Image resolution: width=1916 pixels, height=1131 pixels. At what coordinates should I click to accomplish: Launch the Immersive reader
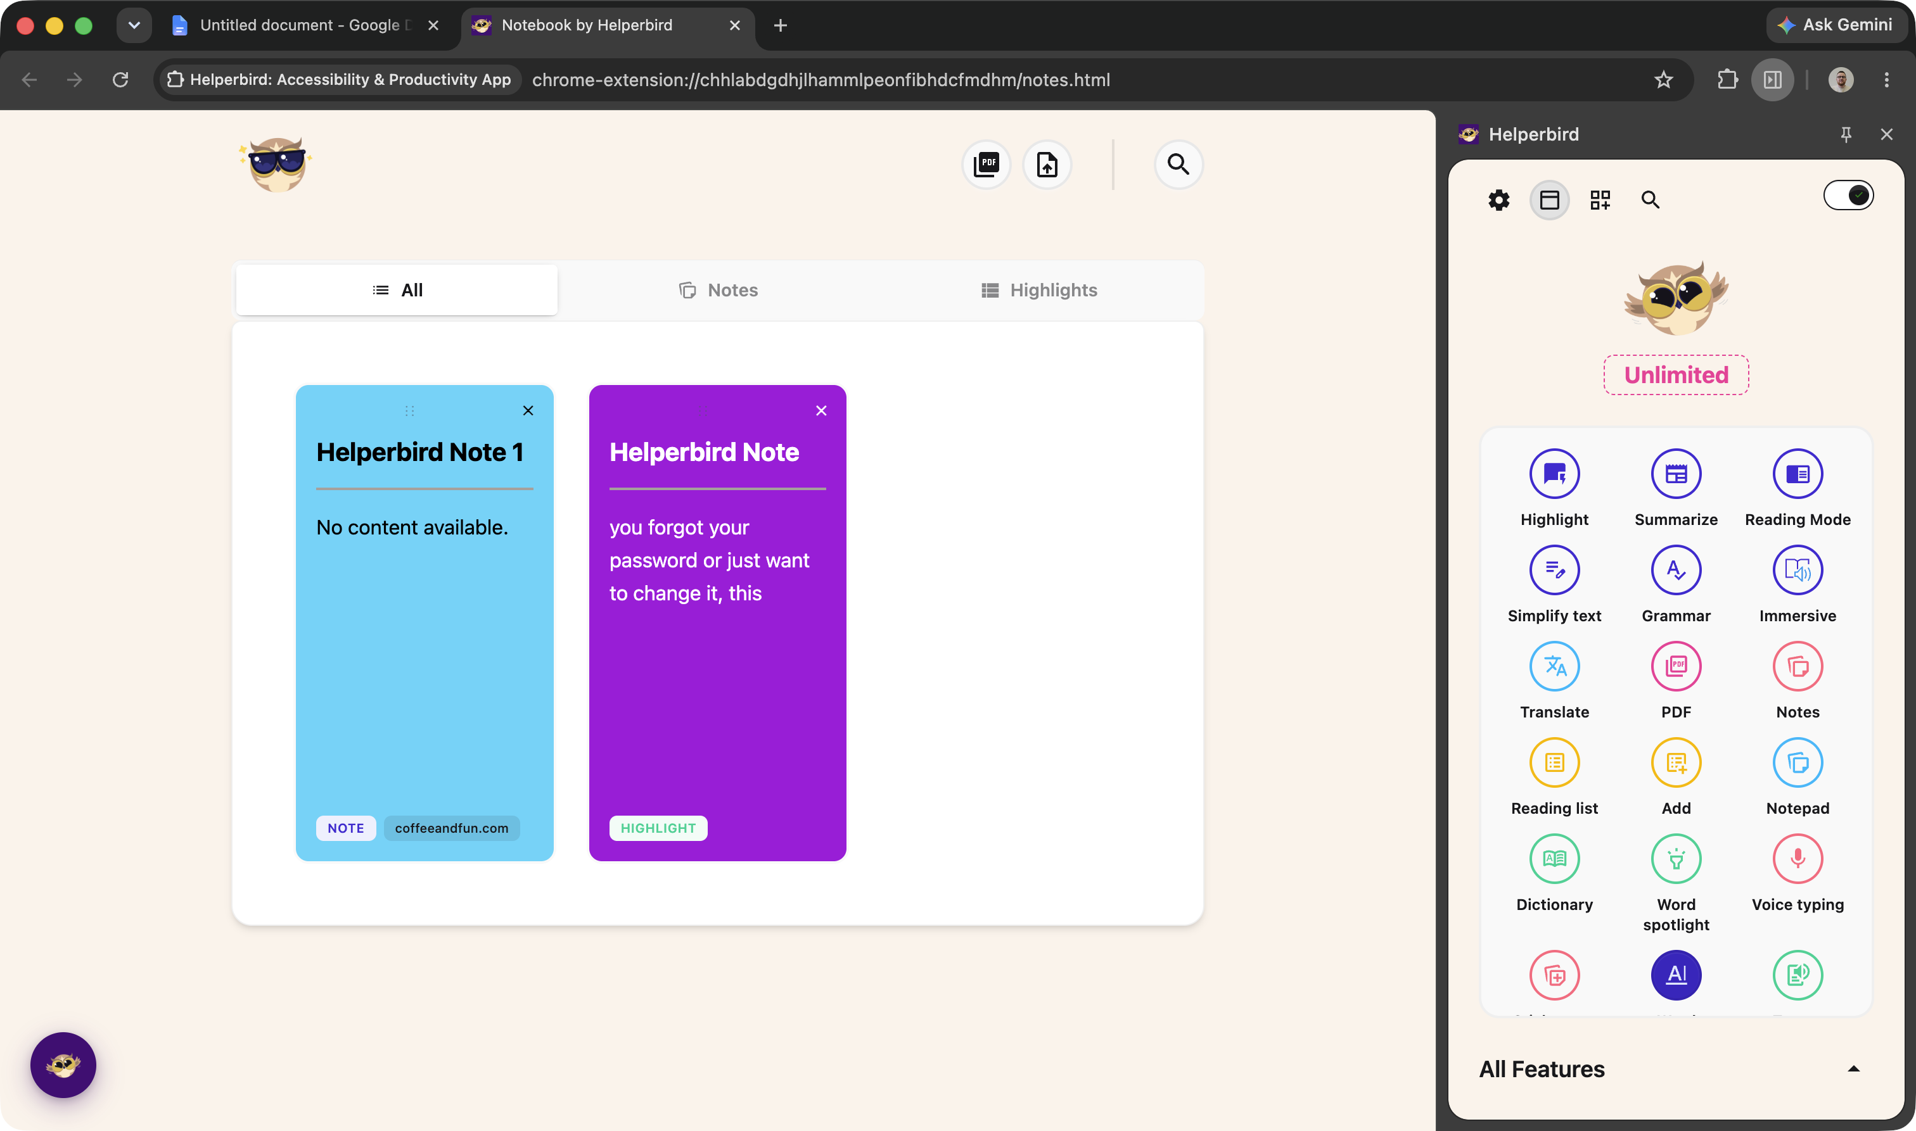(1797, 569)
